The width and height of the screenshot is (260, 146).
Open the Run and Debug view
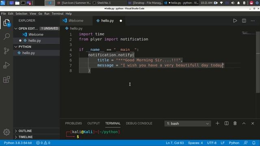6,65
